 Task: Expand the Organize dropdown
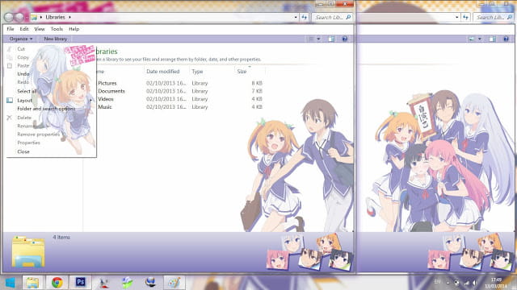point(21,39)
